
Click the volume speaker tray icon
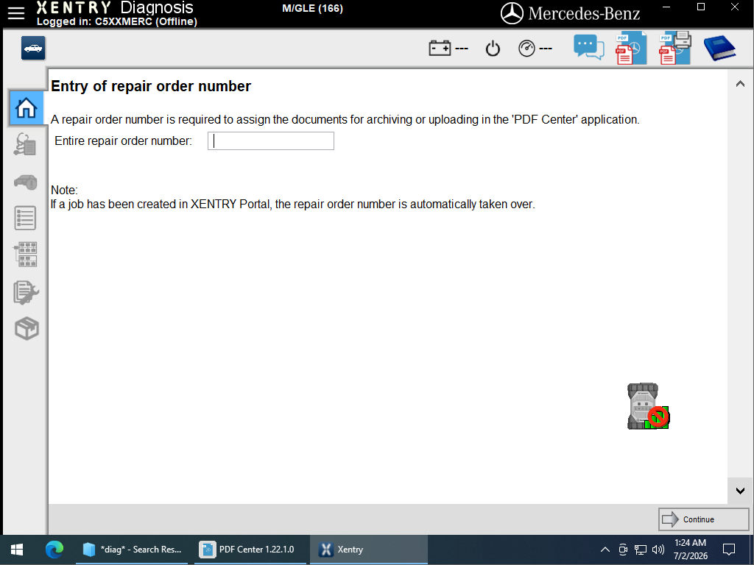point(658,550)
